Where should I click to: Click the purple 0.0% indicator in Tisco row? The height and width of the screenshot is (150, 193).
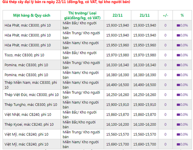pyautogui.click(x=182, y=55)
